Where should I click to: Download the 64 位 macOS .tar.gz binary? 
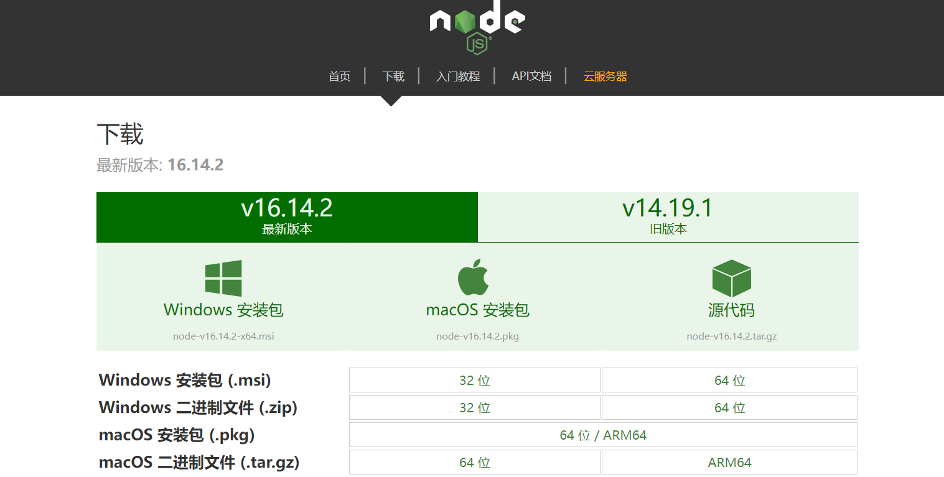pos(475,462)
